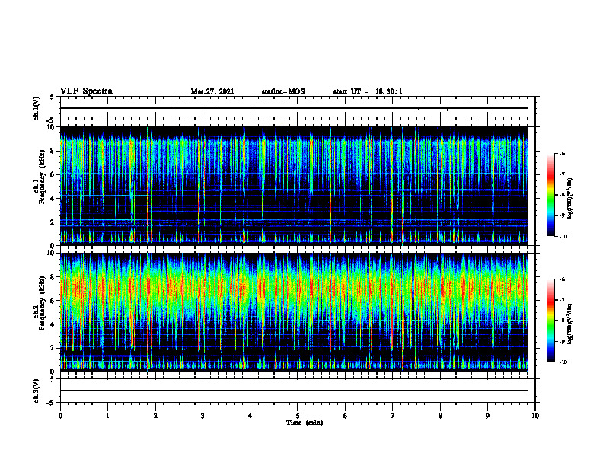
Task: Click the "4" tick on the Time axis
Action: pos(250,416)
